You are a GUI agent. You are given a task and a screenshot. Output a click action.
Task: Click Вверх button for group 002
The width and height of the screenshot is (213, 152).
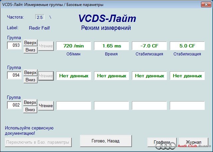coord(30,103)
